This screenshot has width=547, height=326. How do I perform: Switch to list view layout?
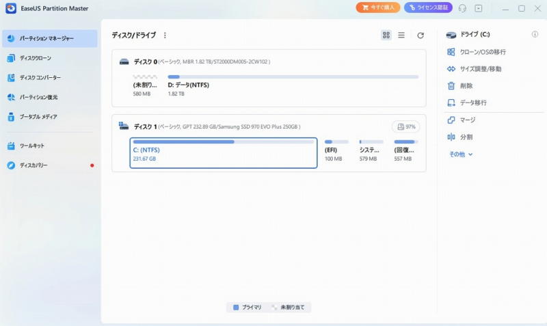(x=401, y=35)
